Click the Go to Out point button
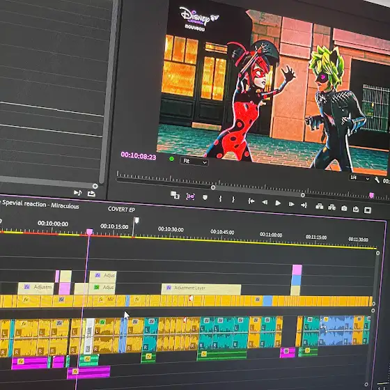390x390 pixels. pos(304,205)
